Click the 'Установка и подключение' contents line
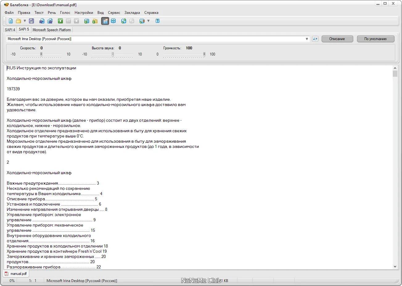The width and height of the screenshot is (402, 286). [54, 204]
